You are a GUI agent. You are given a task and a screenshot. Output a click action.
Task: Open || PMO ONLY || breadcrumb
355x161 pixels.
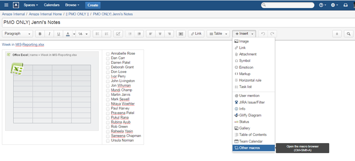pos(77,14)
